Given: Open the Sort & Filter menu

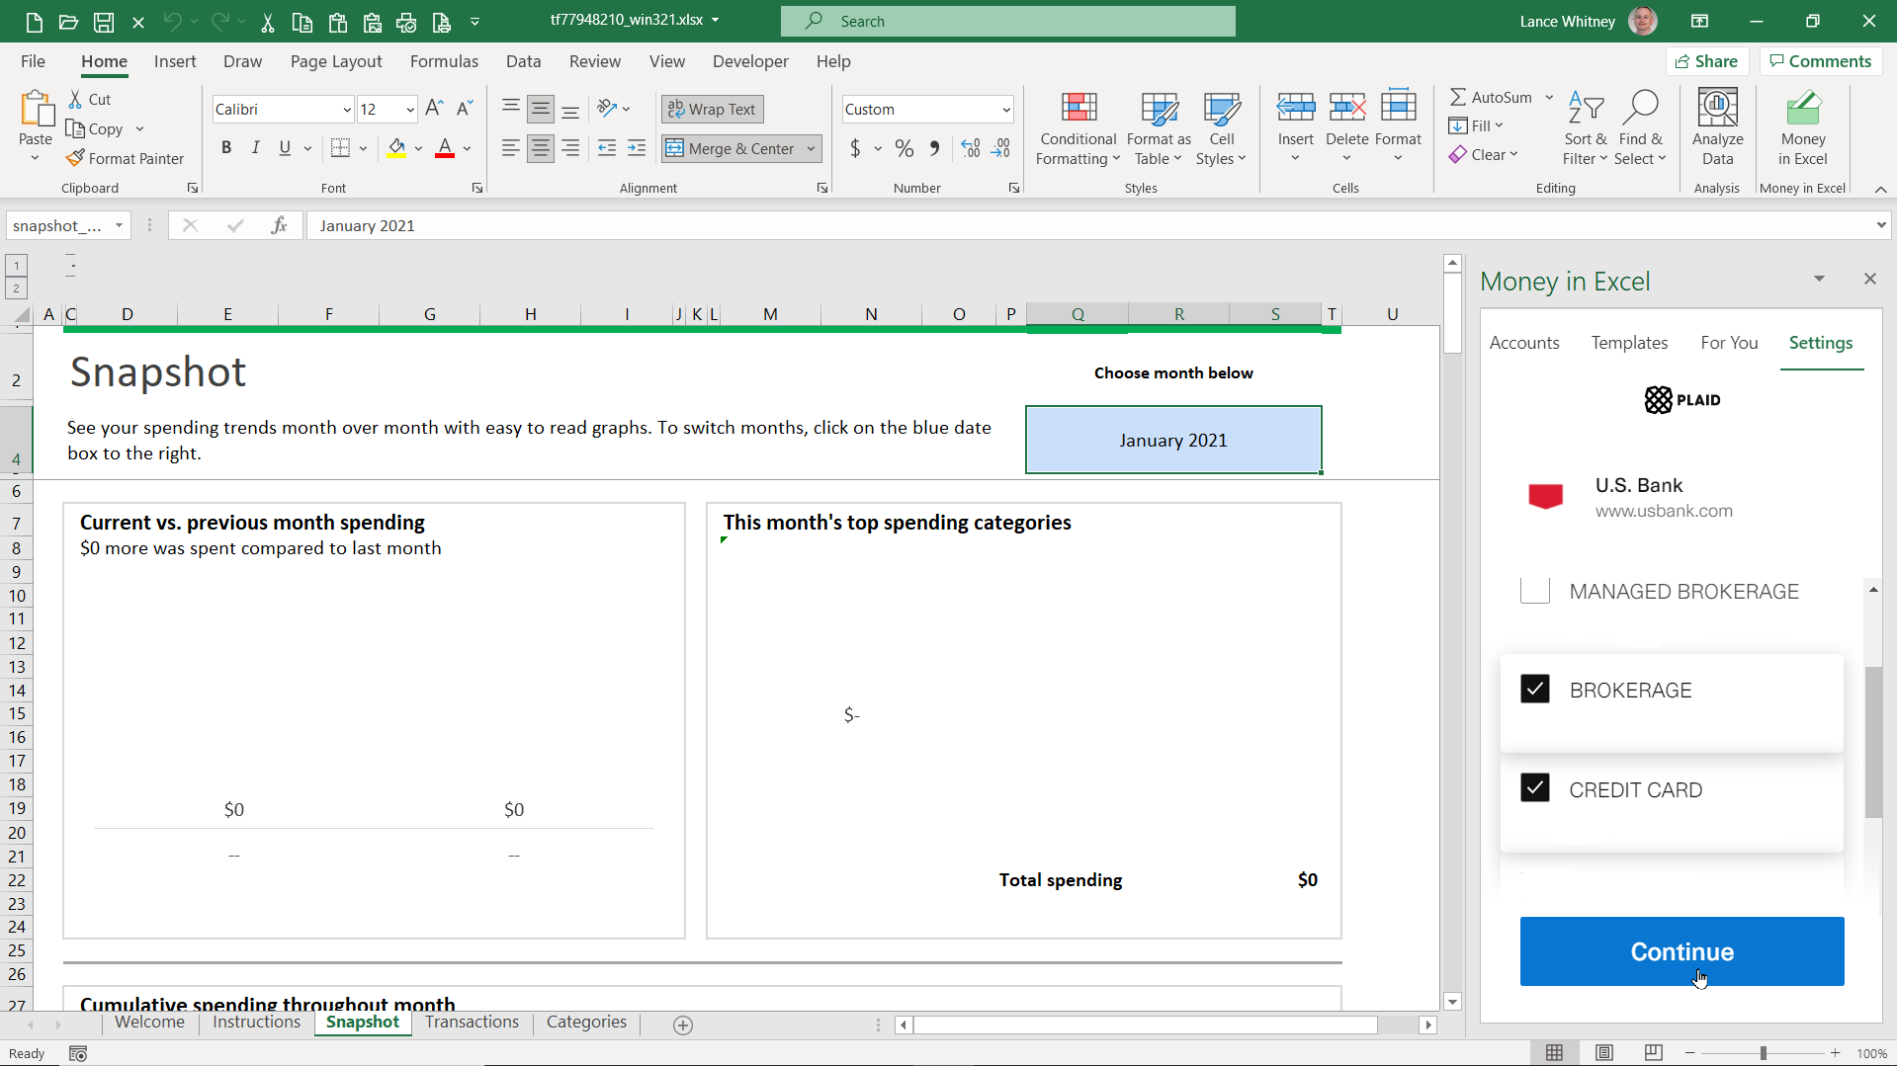Looking at the screenshot, I should 1585,129.
